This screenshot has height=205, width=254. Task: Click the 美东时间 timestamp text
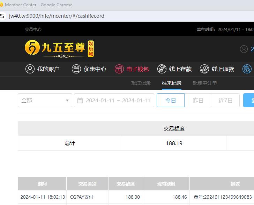point(225,29)
